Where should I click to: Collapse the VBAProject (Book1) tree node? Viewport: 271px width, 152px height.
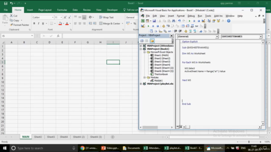[141, 49]
